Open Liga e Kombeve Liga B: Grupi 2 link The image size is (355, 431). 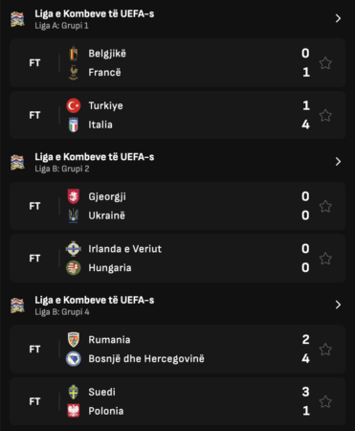click(x=95, y=162)
